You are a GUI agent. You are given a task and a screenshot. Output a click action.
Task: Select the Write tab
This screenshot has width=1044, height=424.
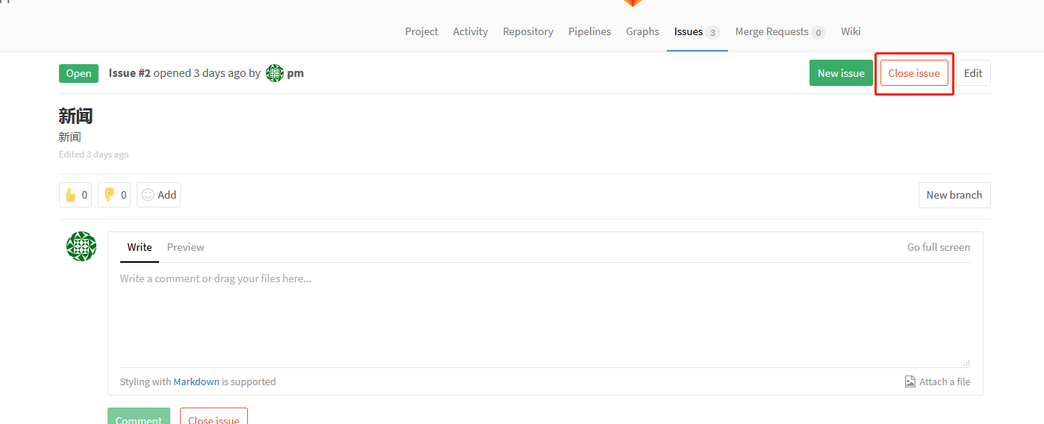[x=140, y=247]
